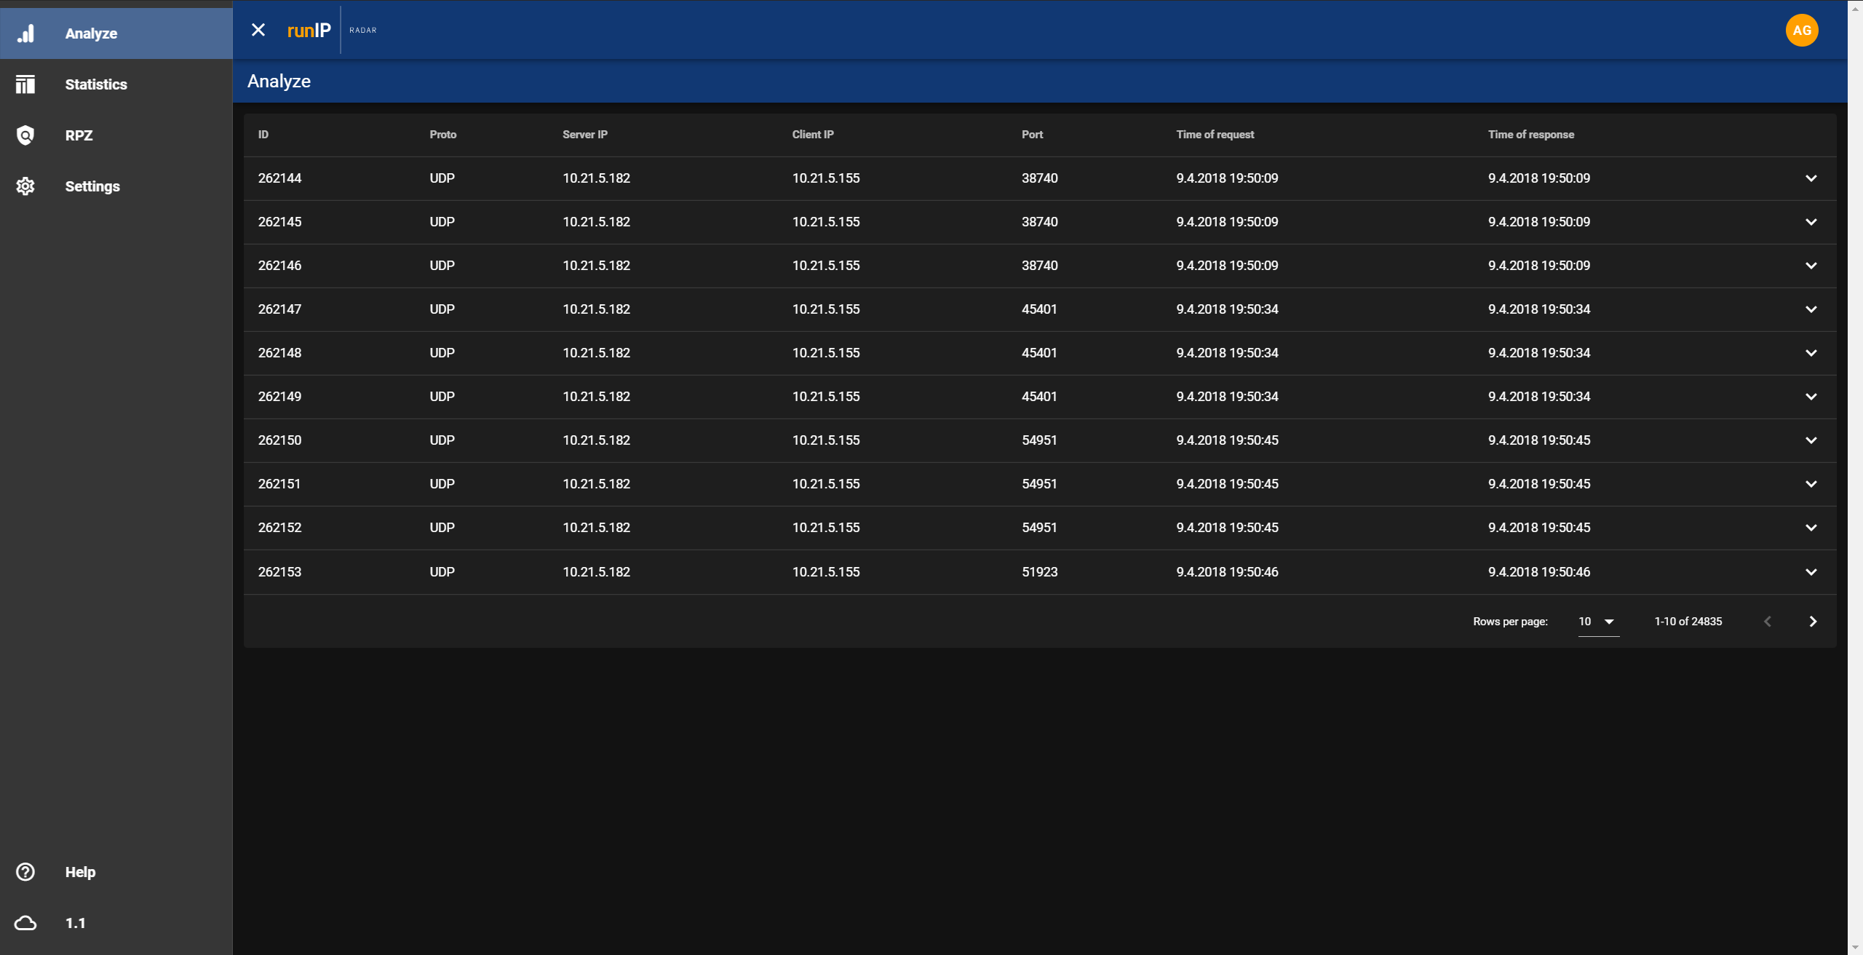Expand row 262147 details chevron
The width and height of the screenshot is (1863, 955).
pyautogui.click(x=1811, y=309)
